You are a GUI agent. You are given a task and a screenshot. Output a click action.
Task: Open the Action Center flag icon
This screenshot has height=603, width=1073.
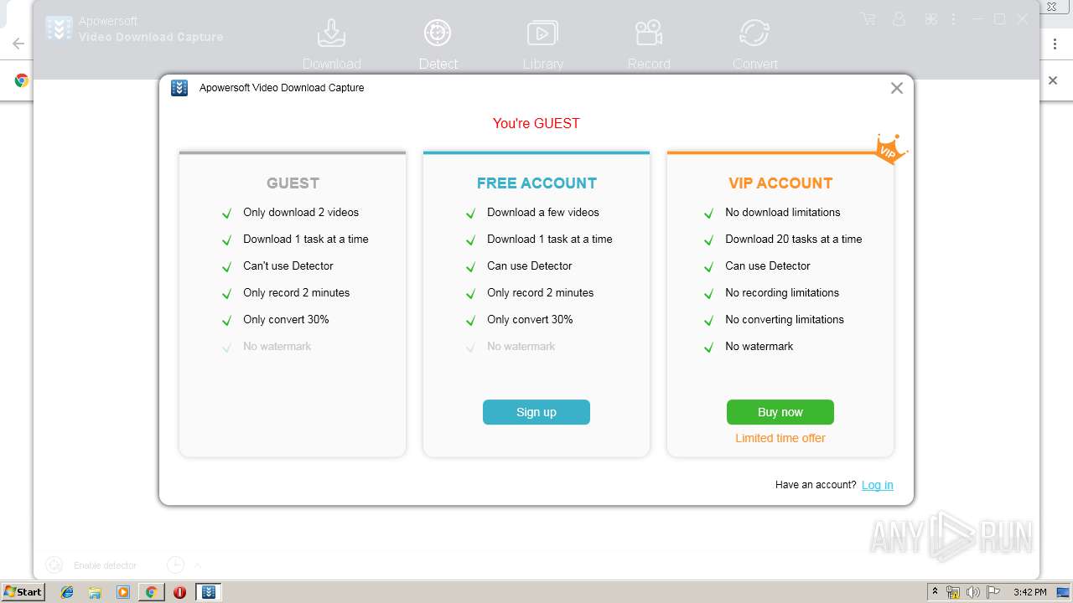click(993, 592)
